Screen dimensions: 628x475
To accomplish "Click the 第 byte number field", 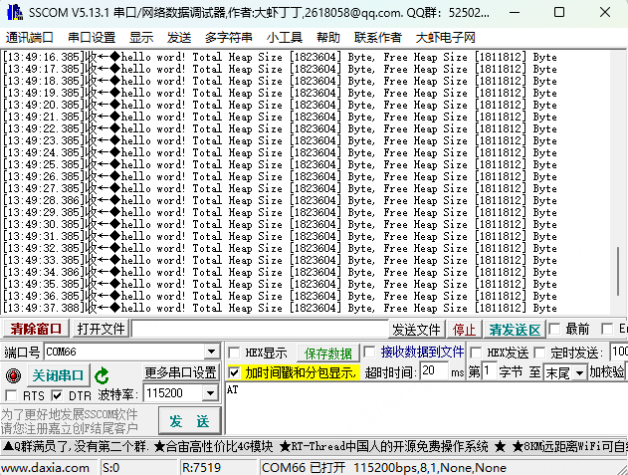I will point(489,371).
